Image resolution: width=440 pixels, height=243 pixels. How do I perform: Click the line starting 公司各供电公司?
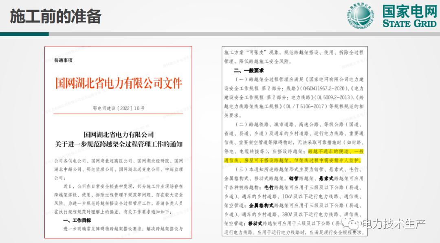tap(119, 161)
